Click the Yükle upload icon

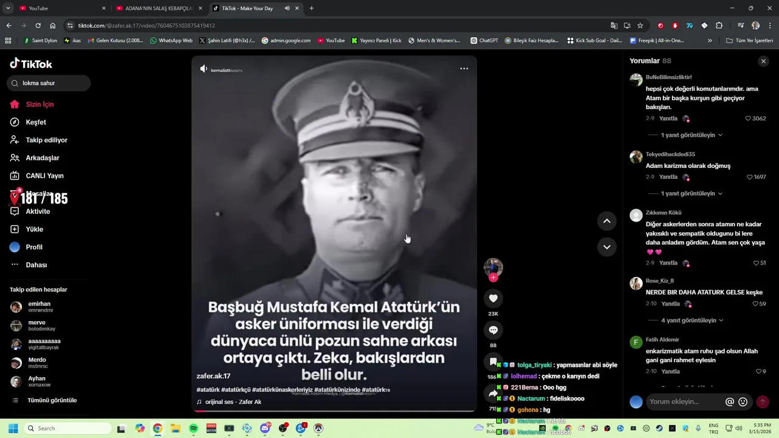pos(15,229)
